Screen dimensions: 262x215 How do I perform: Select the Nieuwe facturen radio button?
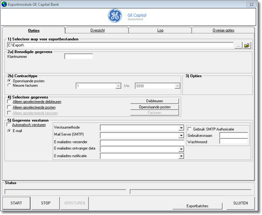(x=9, y=85)
